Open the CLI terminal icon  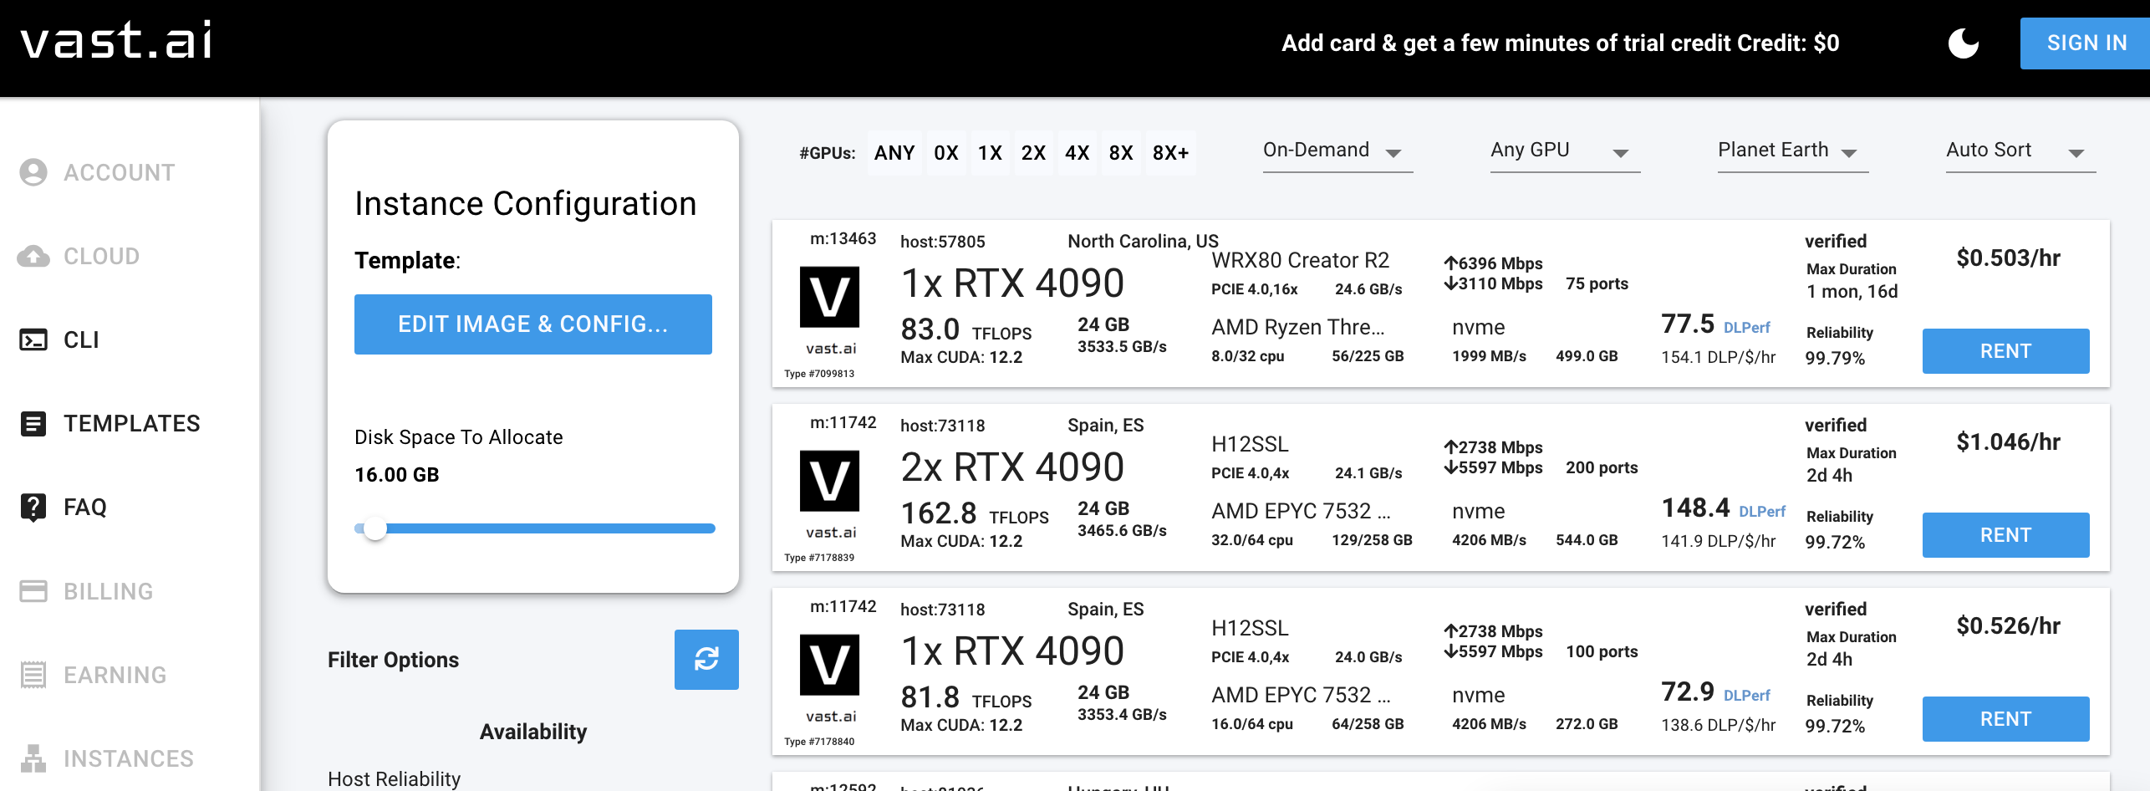[x=33, y=339]
